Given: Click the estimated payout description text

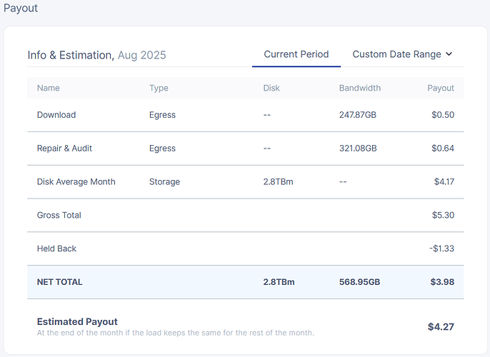Looking at the screenshot, I should pos(175,333).
